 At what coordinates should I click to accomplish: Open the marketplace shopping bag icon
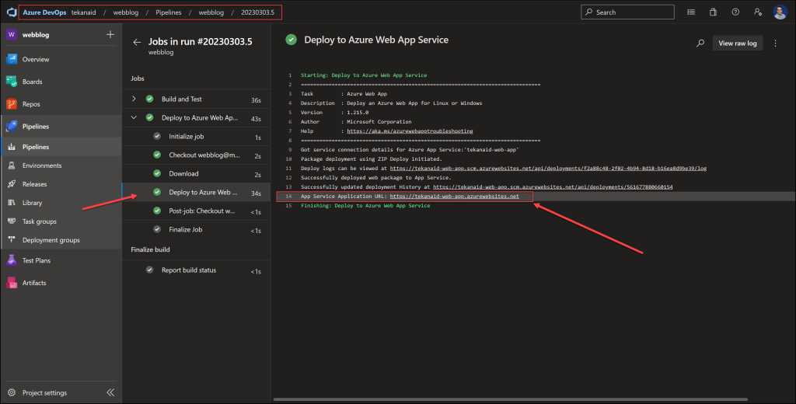point(714,12)
